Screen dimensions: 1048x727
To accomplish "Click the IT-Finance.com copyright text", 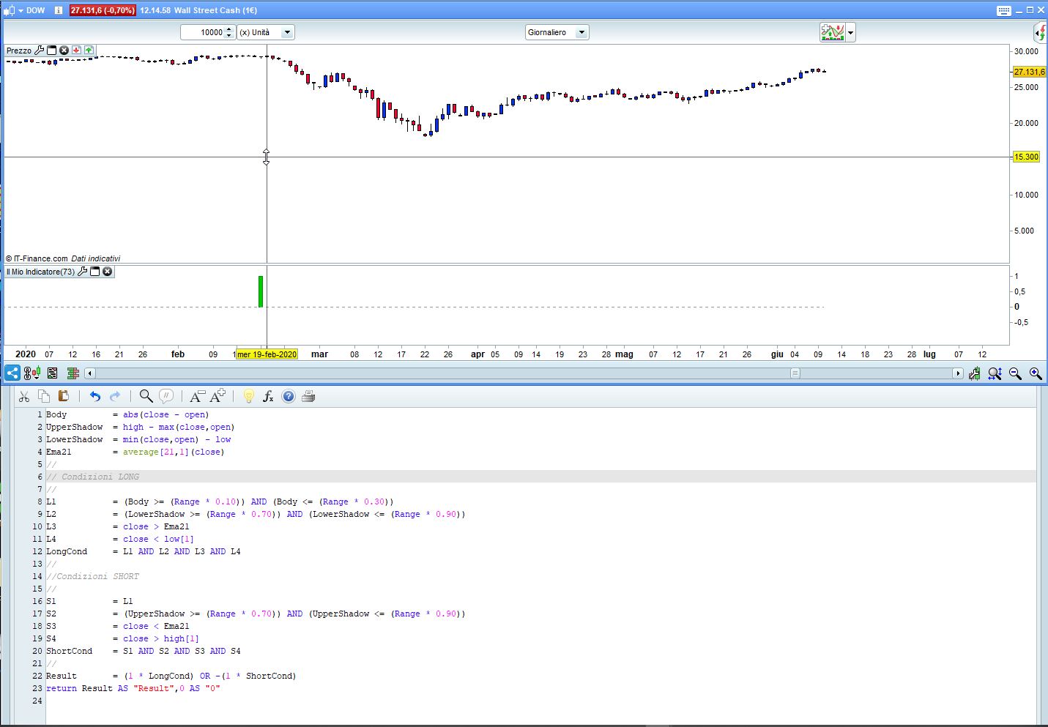I will point(37,258).
